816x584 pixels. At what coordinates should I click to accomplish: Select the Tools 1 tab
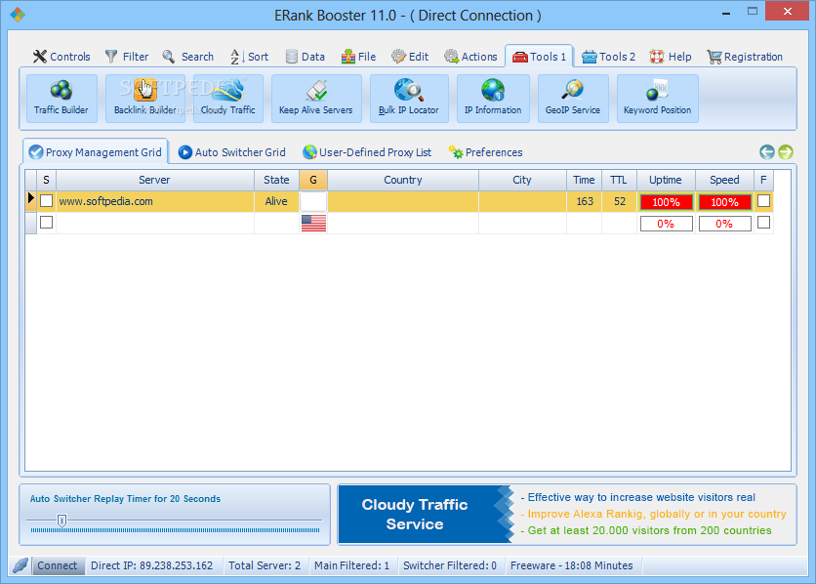click(539, 57)
